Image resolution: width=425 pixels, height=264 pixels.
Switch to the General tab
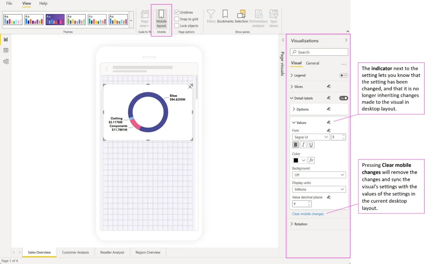[x=313, y=63]
